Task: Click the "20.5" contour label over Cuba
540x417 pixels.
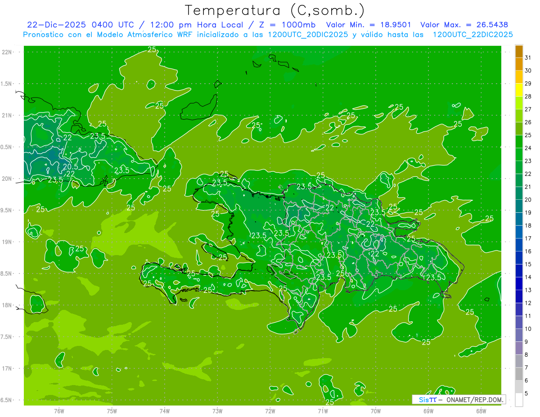Action: (x=70, y=166)
